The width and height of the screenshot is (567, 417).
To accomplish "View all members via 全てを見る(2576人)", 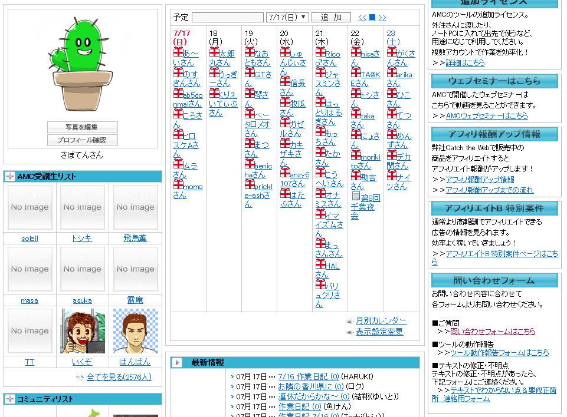I will click(119, 378).
